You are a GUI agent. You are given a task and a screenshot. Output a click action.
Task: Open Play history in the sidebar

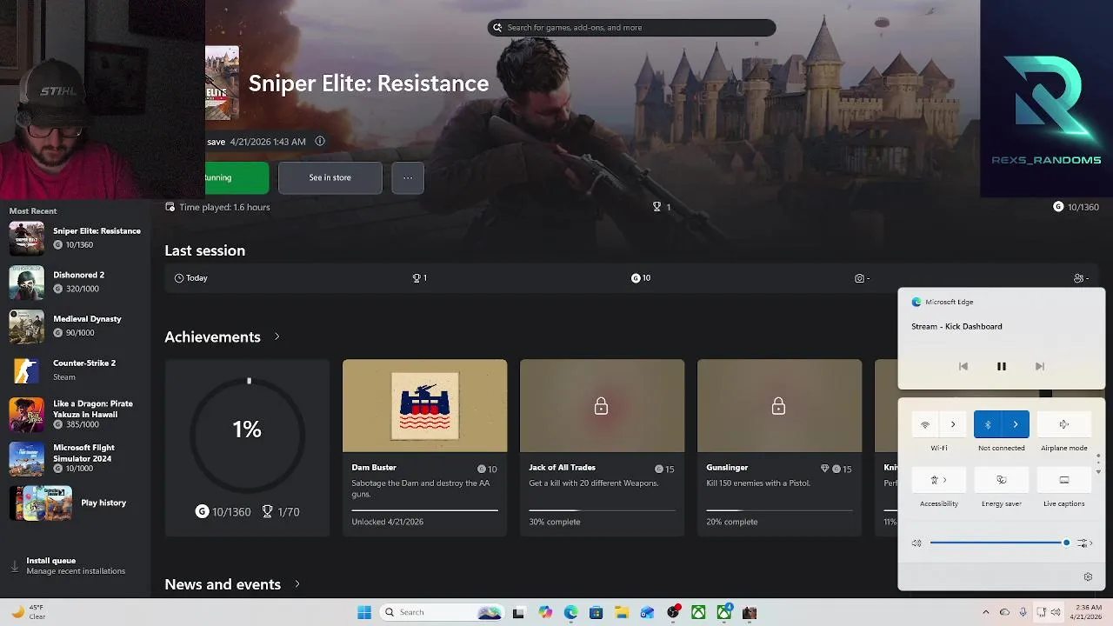click(x=76, y=503)
